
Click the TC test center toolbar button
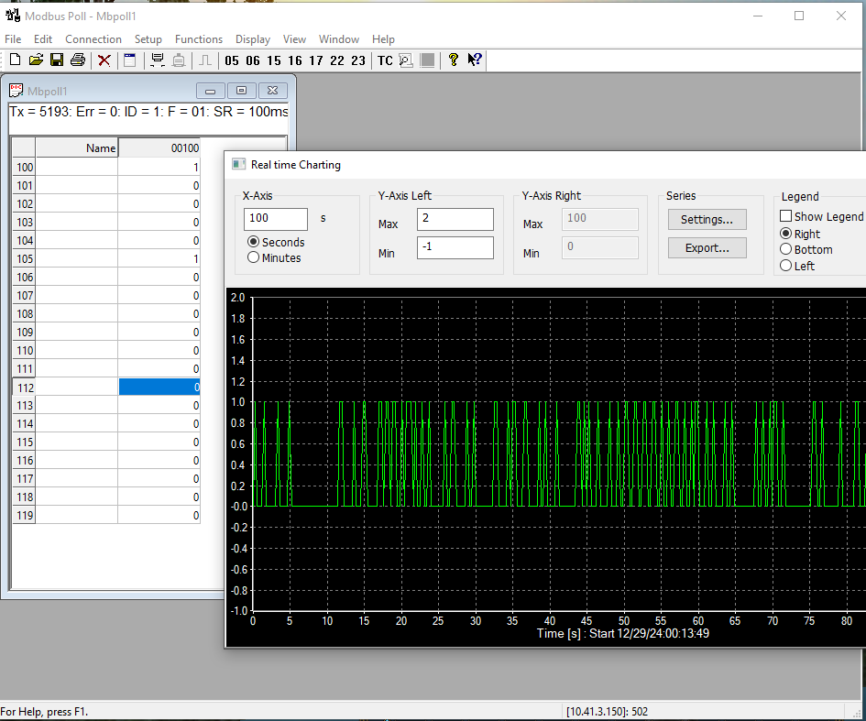385,60
